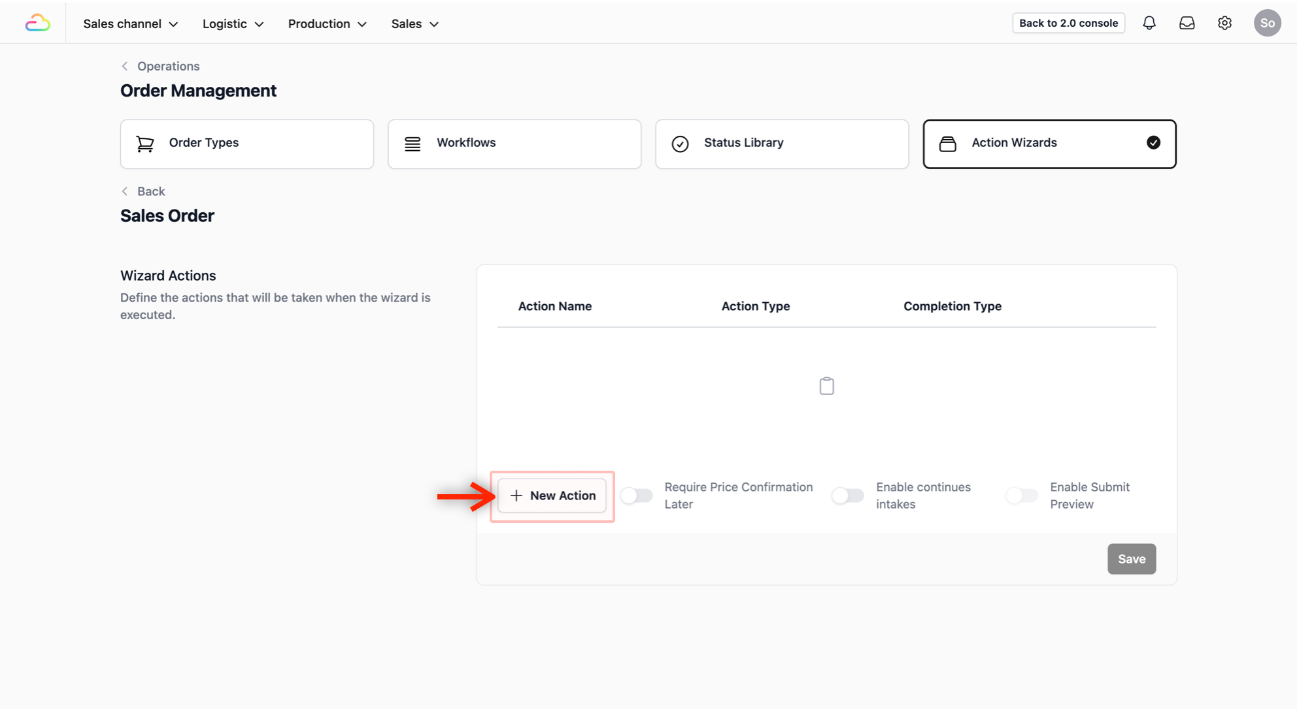Turn on Enable Submit Preview switch
This screenshot has height=709, width=1297.
(x=1022, y=496)
